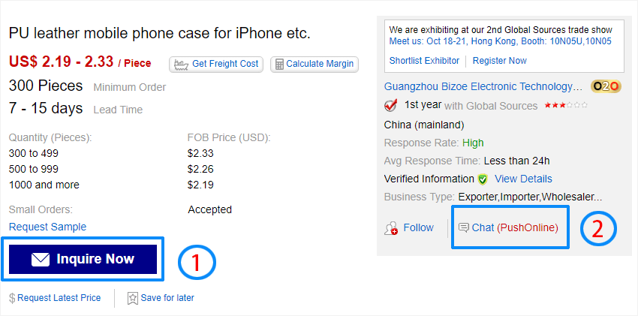The width and height of the screenshot is (638, 316).
Task: Click the dollar sign price icon
Action: pos(12,298)
